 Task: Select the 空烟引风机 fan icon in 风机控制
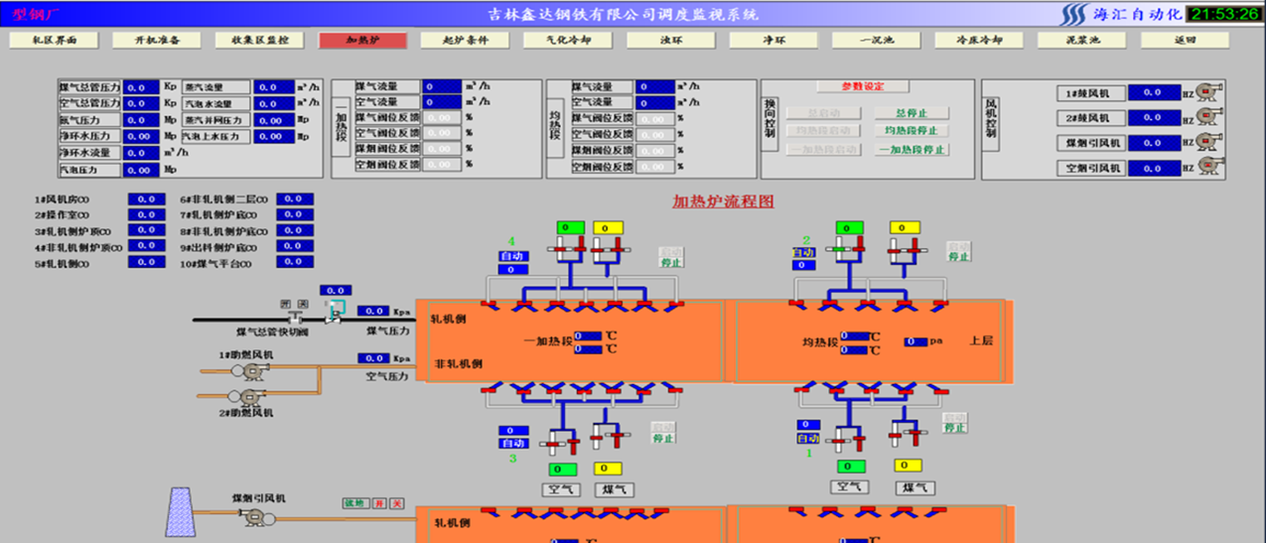(x=1207, y=168)
